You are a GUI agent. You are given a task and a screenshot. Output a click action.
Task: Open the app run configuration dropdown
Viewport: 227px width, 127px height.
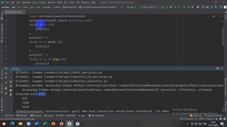click(x=131, y=7)
